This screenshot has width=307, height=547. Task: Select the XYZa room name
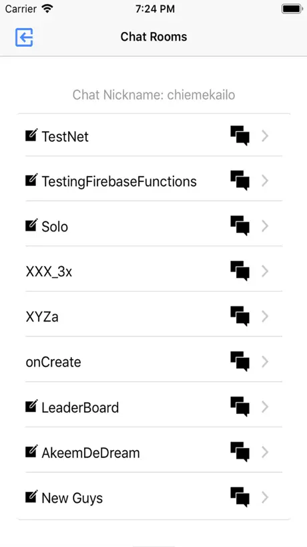[42, 317]
